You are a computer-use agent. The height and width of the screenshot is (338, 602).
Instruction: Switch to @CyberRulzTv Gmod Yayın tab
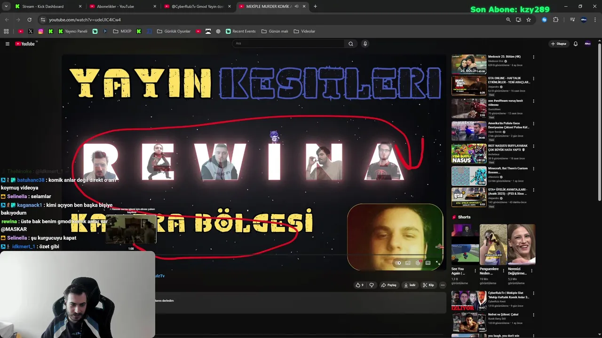click(198, 7)
